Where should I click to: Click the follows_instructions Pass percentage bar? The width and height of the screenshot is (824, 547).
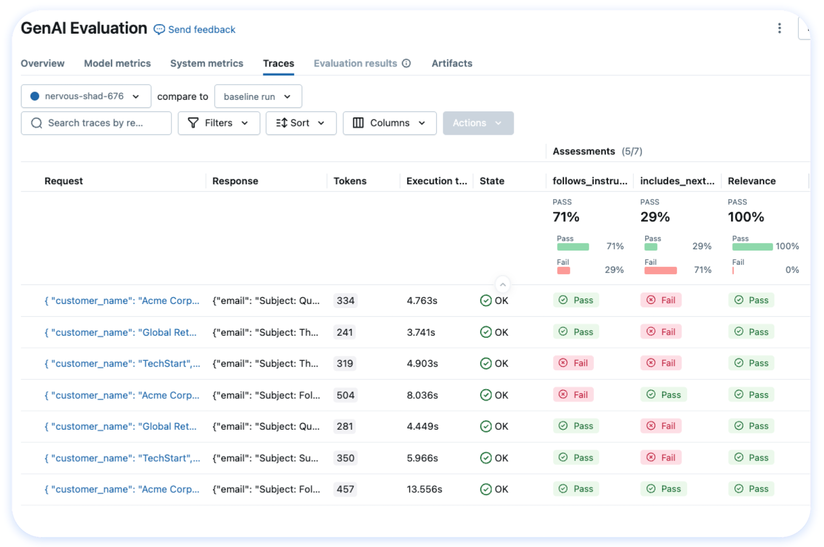click(573, 246)
